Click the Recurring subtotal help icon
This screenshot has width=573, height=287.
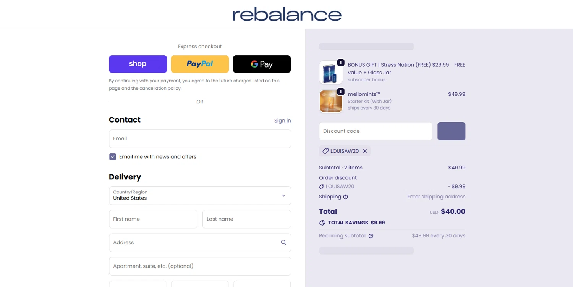(x=371, y=236)
